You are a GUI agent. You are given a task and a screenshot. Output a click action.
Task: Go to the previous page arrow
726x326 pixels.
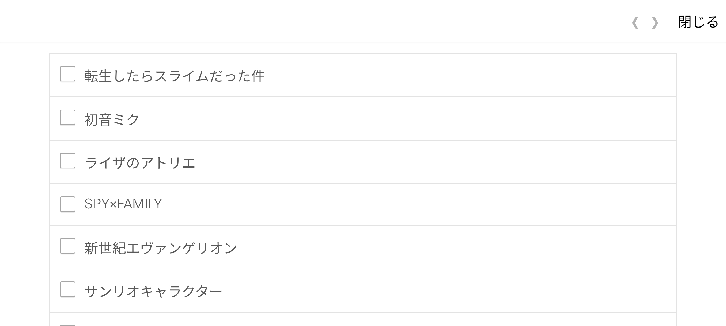coord(635,23)
